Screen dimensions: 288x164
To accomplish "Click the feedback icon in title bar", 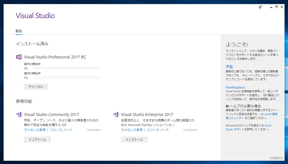I will [x=261, y=7].
